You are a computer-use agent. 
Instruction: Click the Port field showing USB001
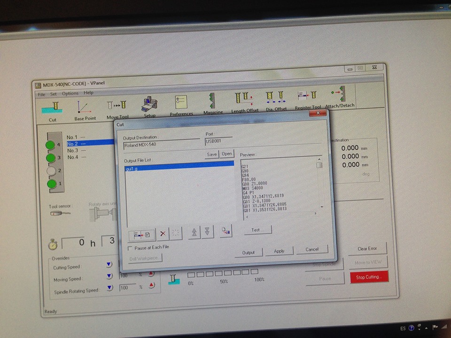(218, 141)
